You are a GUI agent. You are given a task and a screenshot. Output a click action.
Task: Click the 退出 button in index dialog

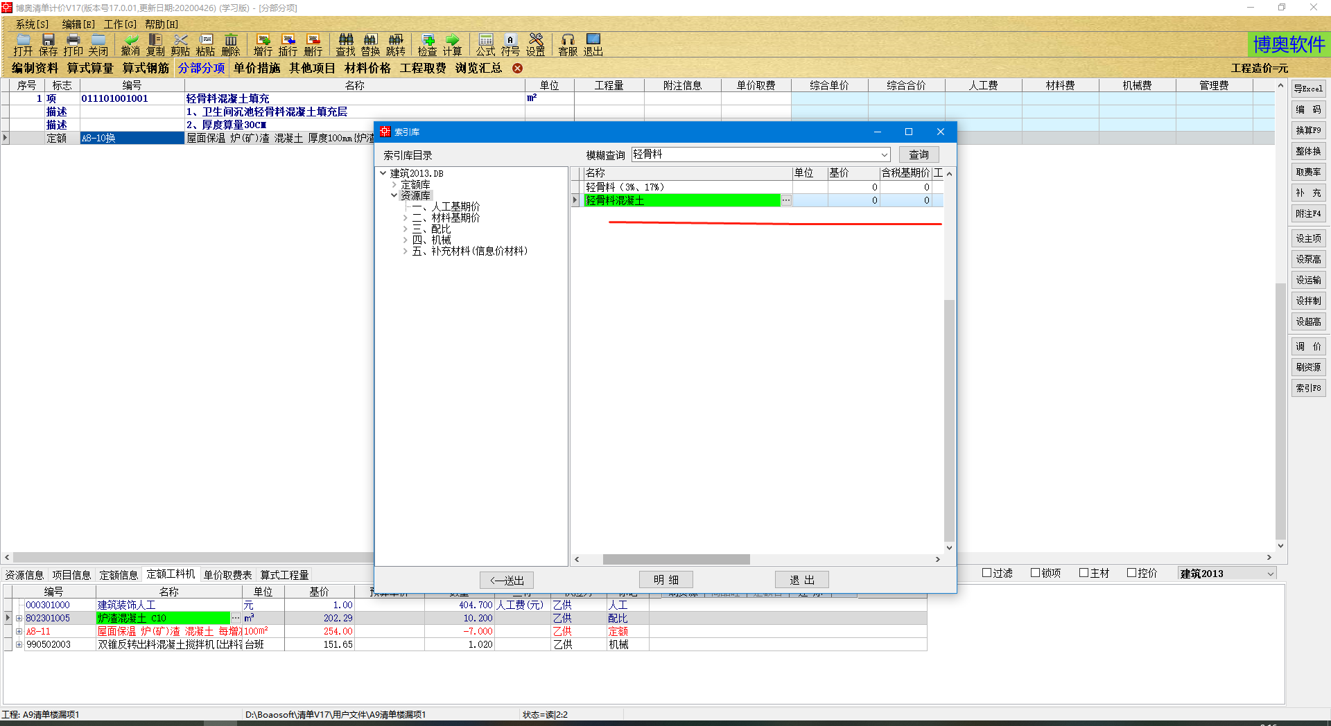click(x=802, y=580)
